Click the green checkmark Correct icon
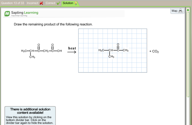Image resolution: width=192 pixels, height=125 pixels. point(58,3)
